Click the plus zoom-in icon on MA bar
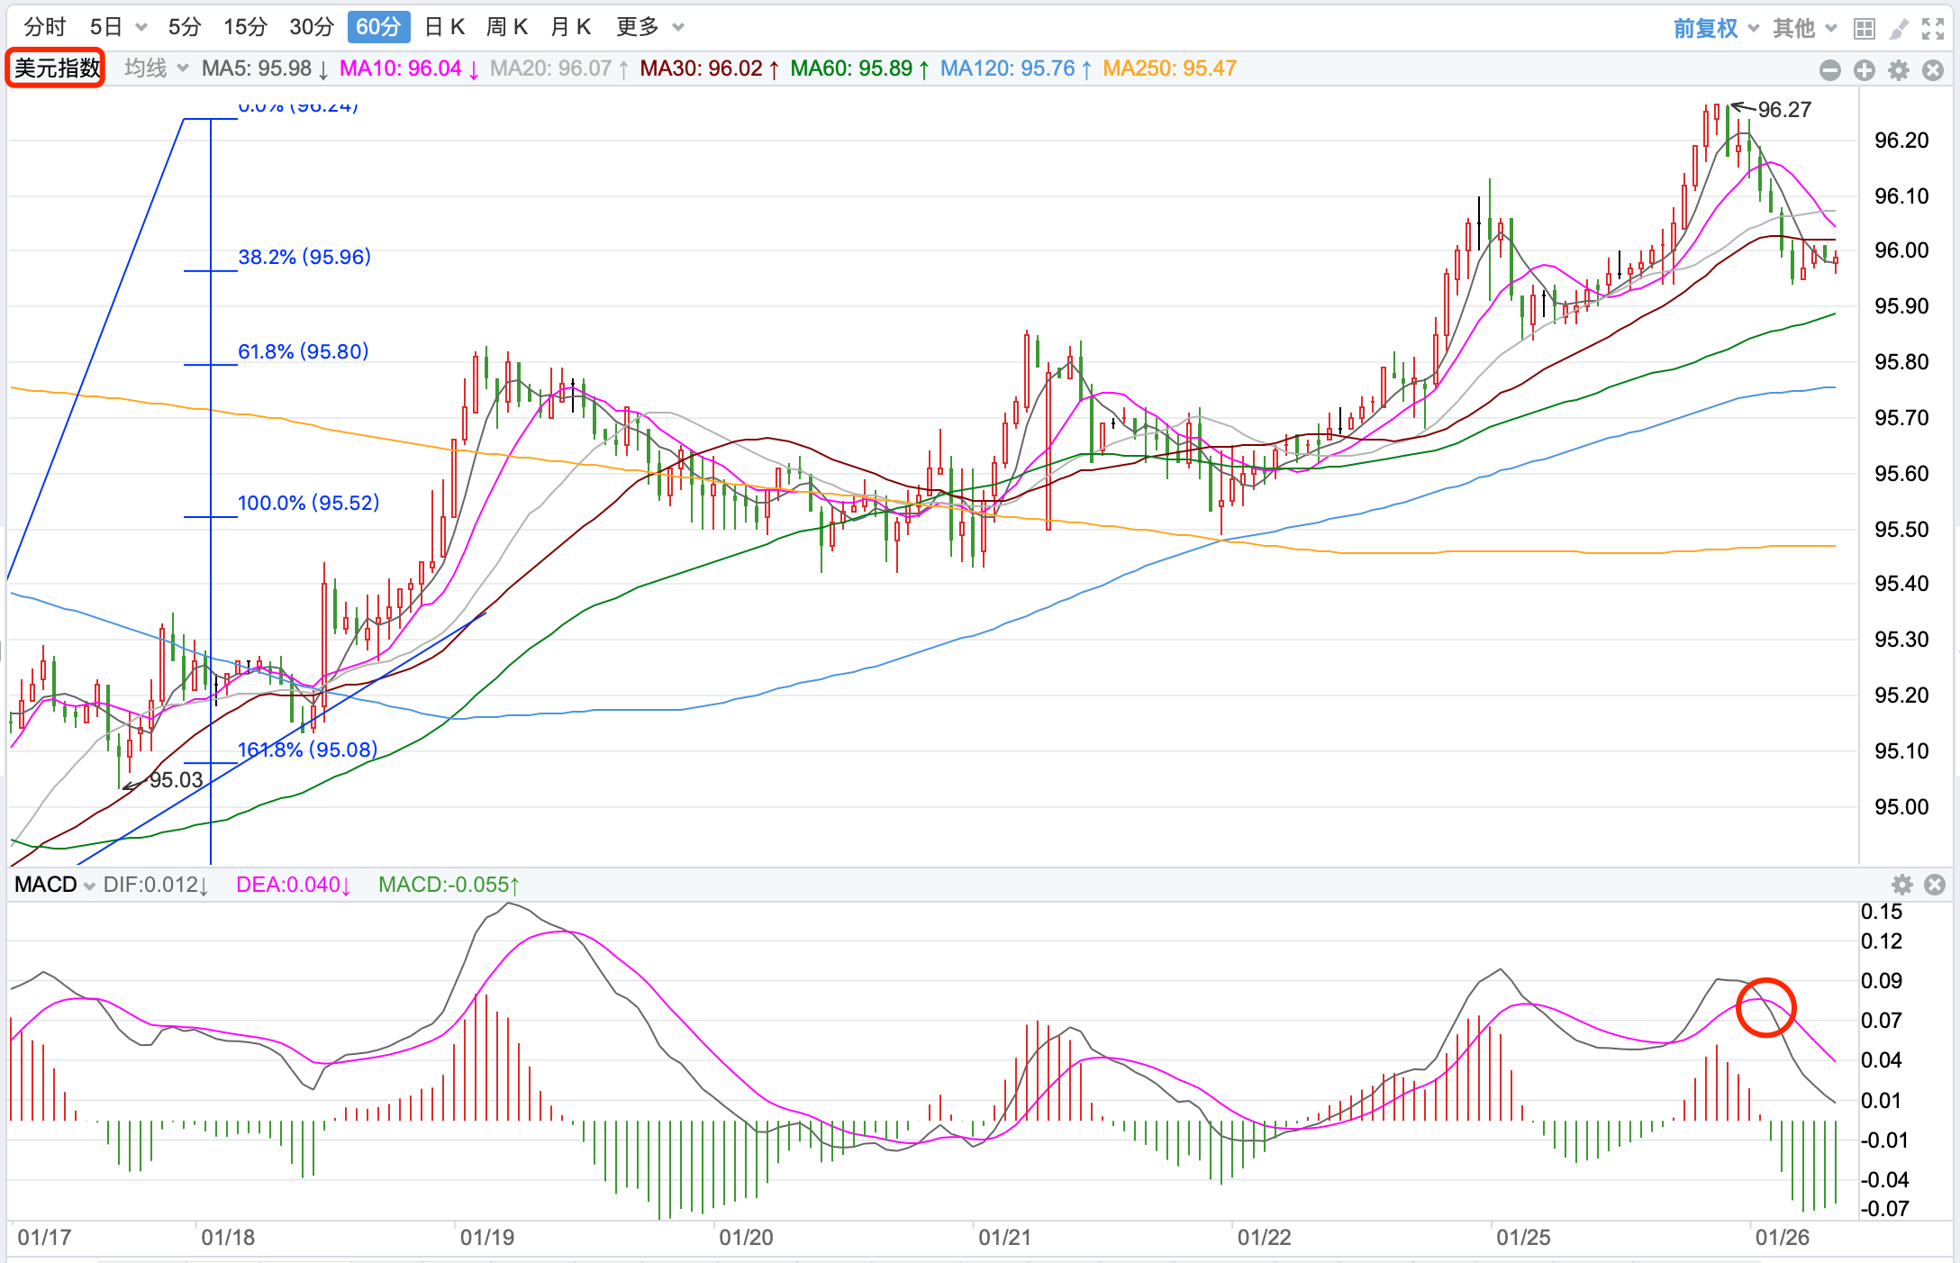This screenshot has width=1960, height=1263. (x=1864, y=70)
